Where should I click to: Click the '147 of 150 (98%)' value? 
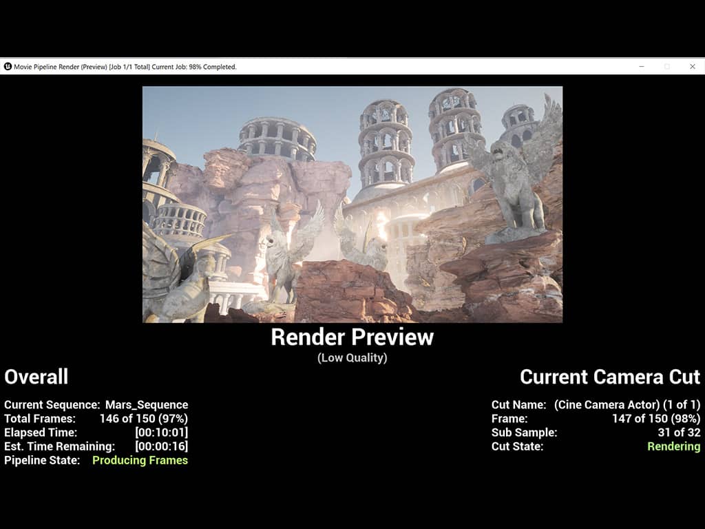click(x=656, y=419)
